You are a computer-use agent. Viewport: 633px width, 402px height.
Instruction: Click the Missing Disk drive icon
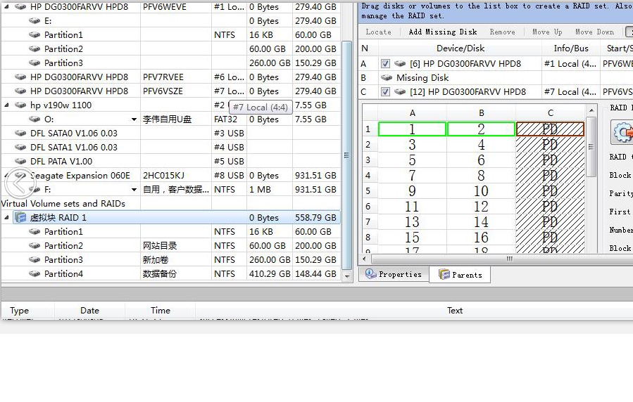387,78
